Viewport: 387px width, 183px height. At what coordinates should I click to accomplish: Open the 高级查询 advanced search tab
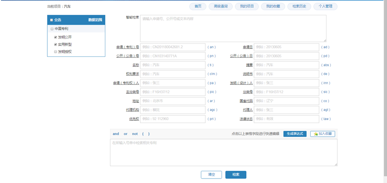[221, 7]
